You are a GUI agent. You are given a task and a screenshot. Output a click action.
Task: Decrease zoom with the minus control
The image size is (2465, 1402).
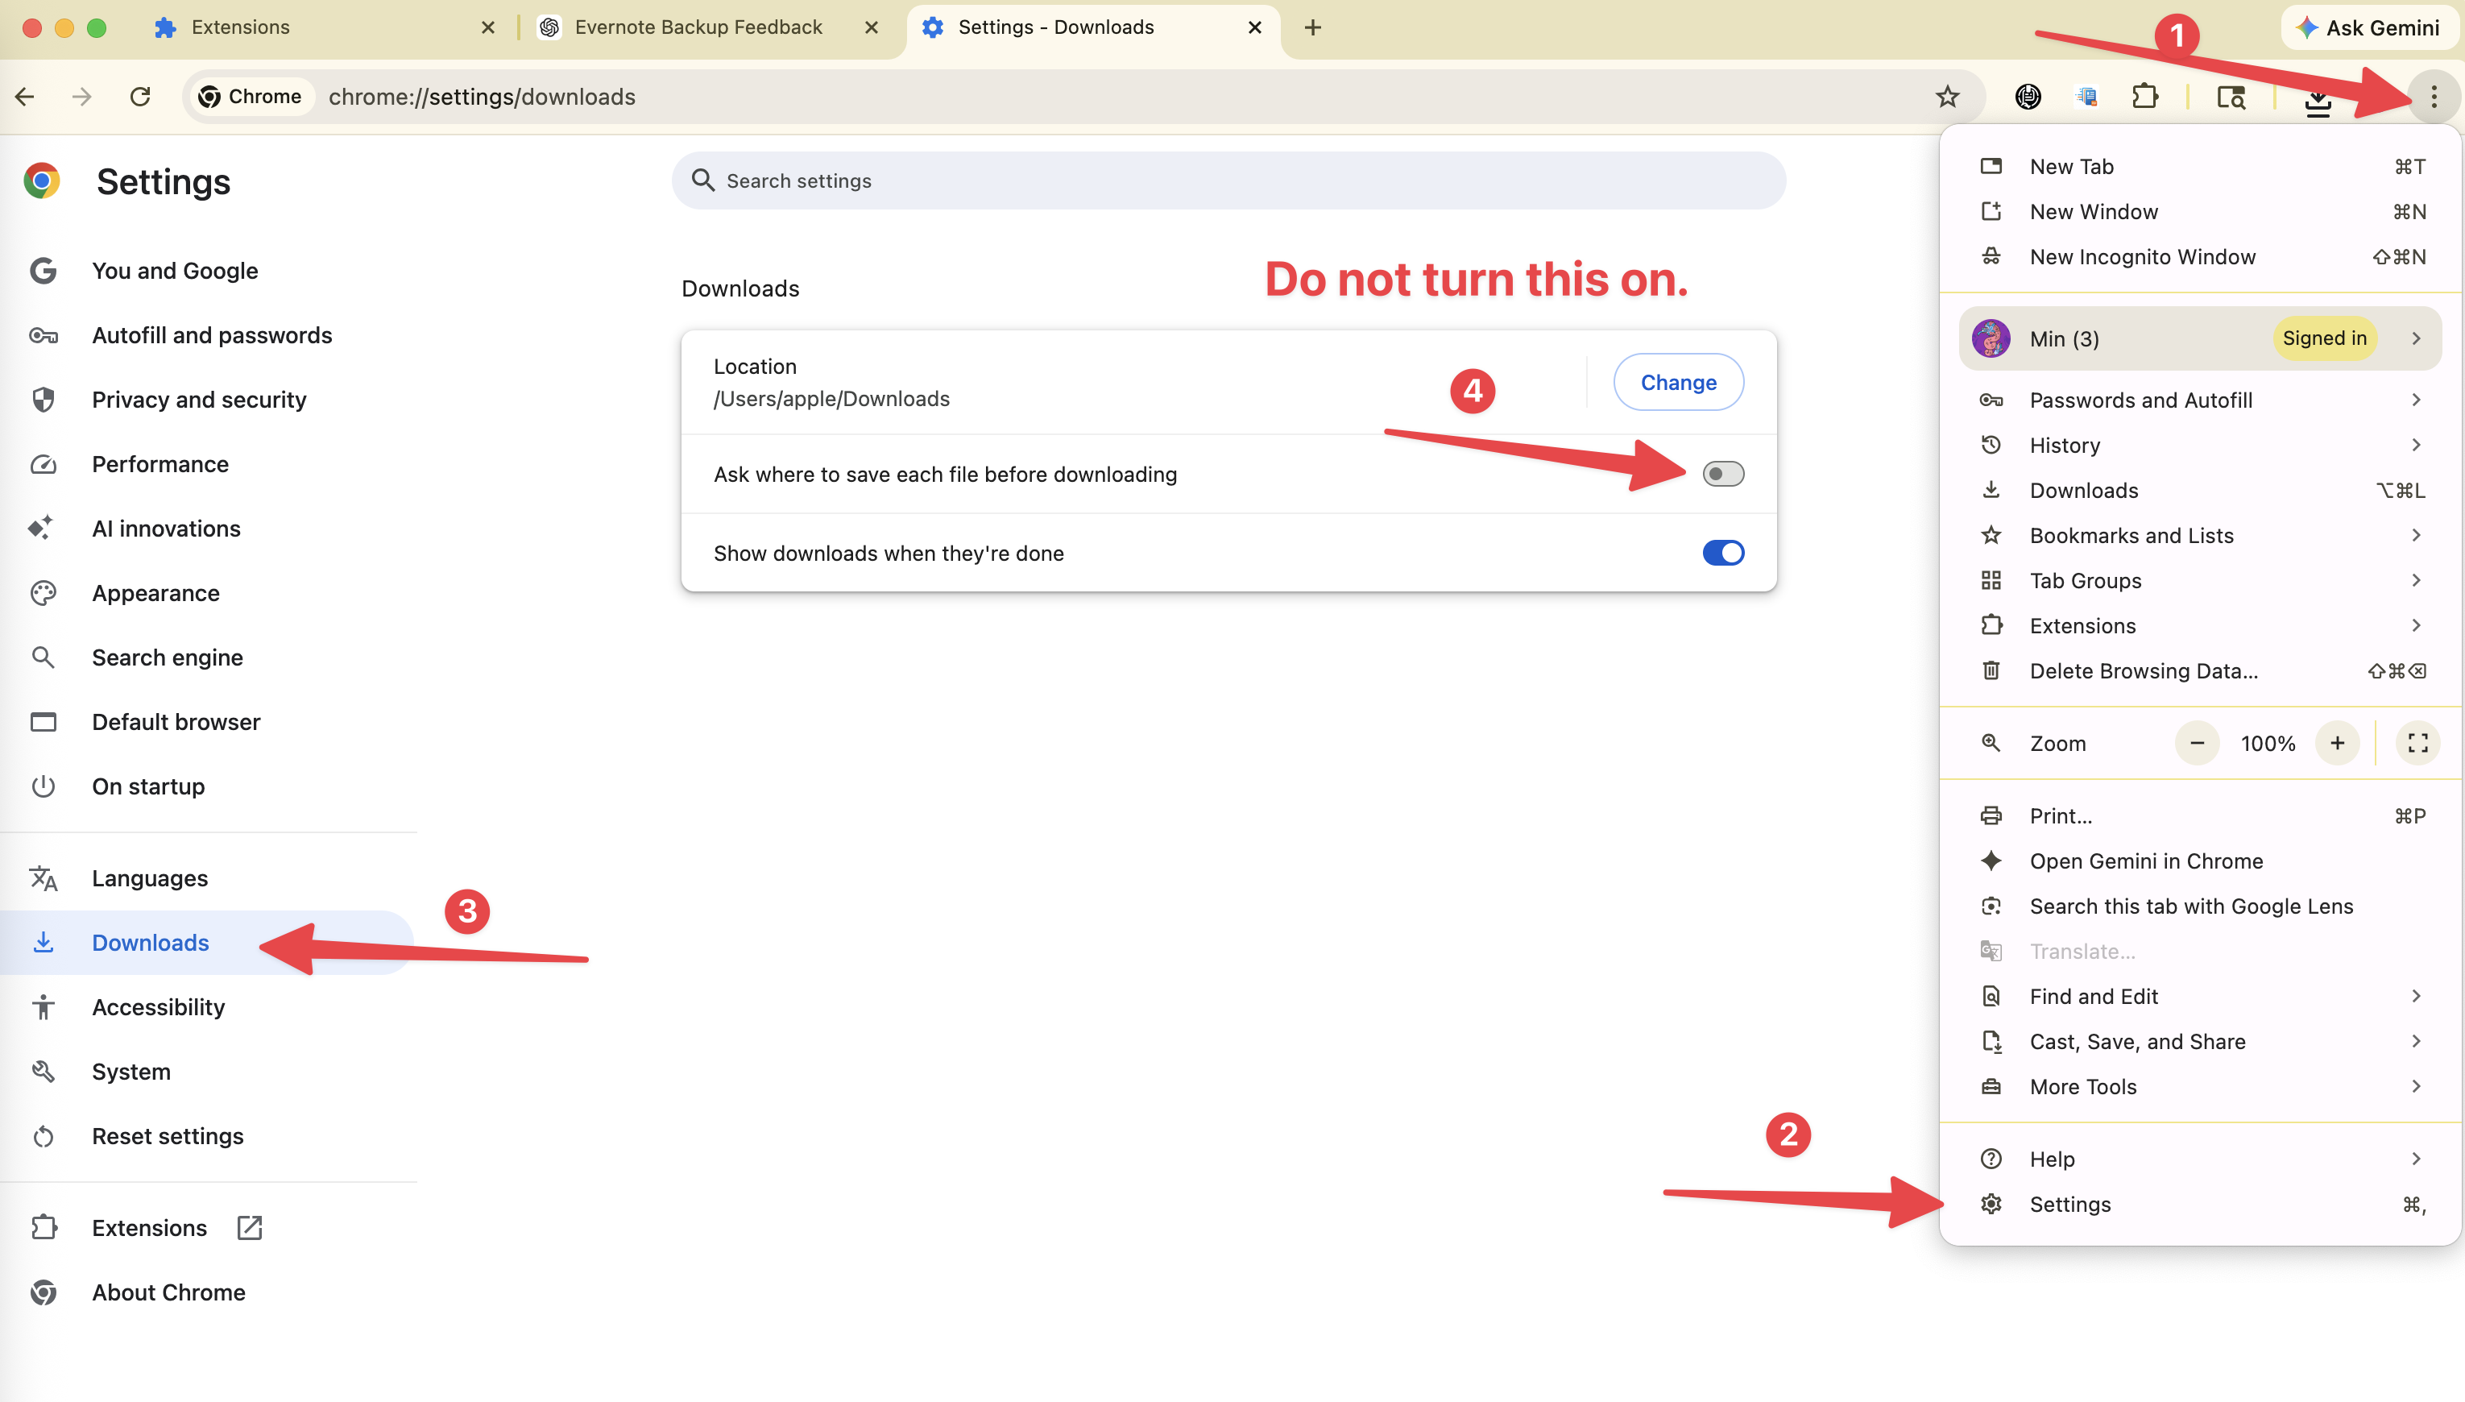pos(2197,742)
